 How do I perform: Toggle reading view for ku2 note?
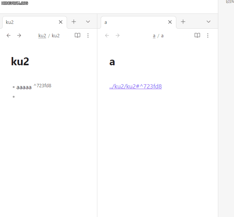[x=78, y=35]
